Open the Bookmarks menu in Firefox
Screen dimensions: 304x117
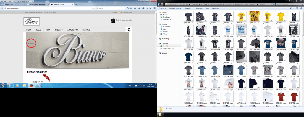point(21,1)
